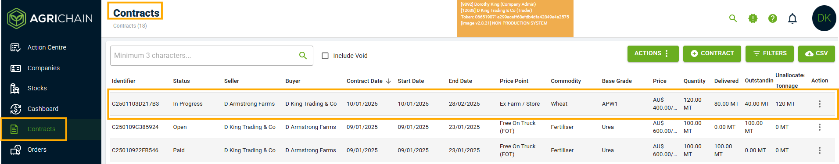The height and width of the screenshot is (164, 839).
Task: Open row menu for contract C2501103D217B3
Action: (819, 104)
